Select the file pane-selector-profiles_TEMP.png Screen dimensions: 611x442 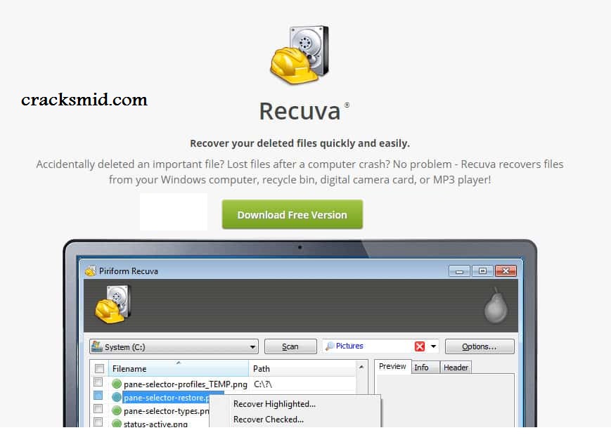(x=186, y=384)
